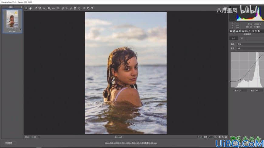Click the thumbnail's edit-settings badge
This screenshot has height=148, width=264.
pyautogui.click(x=21, y=29)
